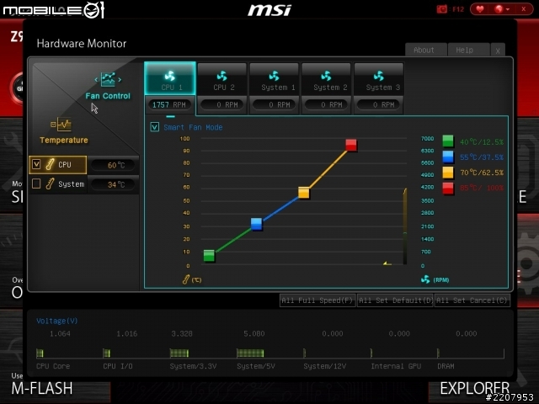539x404 pixels.
Task: Click the Fan Control label
Action: pyautogui.click(x=108, y=96)
